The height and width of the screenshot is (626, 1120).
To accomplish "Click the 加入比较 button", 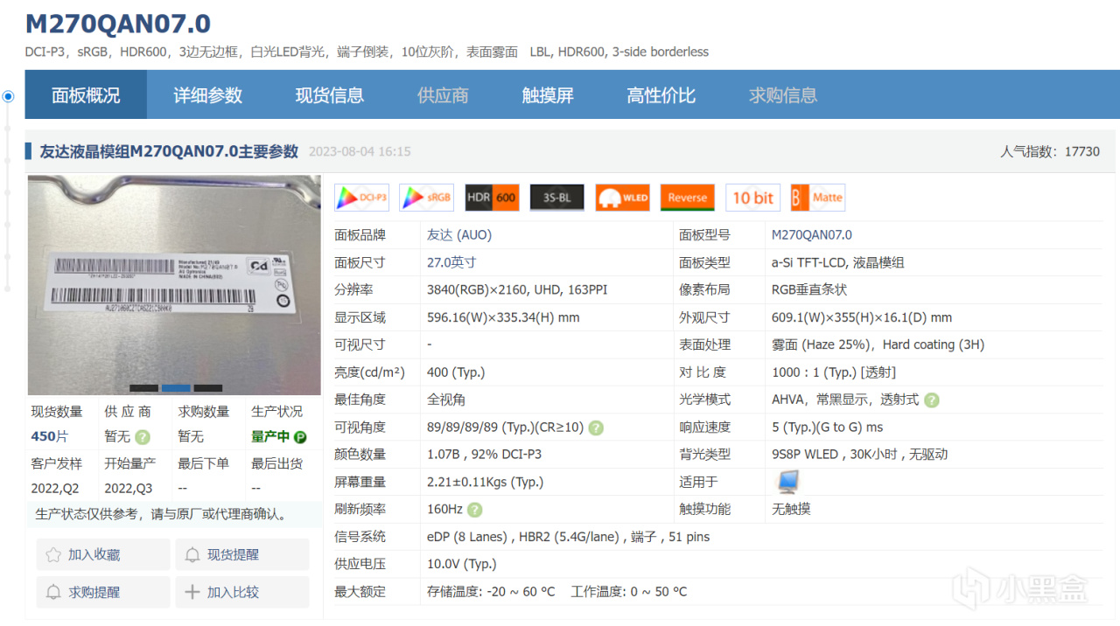I will click(x=242, y=593).
